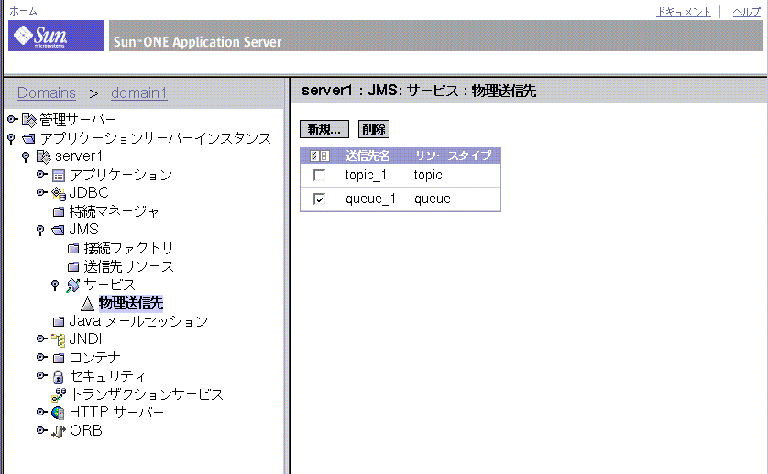
Task: Click the 管理サーバー server icon
Action: click(x=29, y=120)
